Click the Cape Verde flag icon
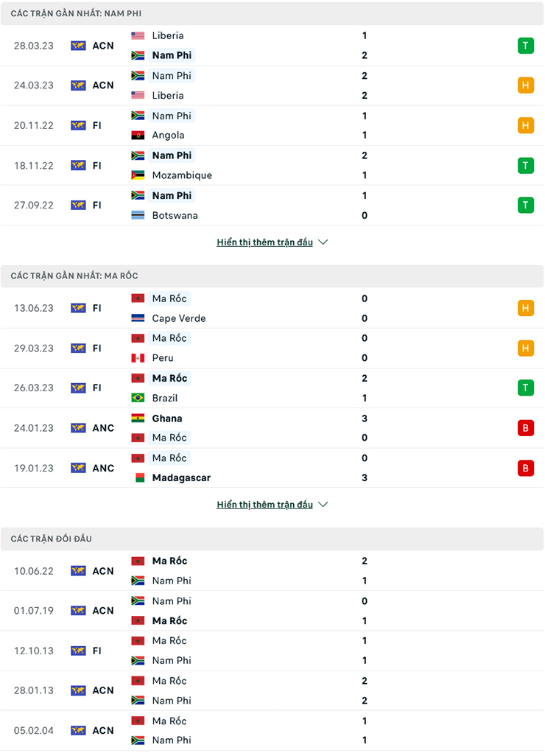Viewport: 545px width, 753px height. pyautogui.click(x=138, y=318)
